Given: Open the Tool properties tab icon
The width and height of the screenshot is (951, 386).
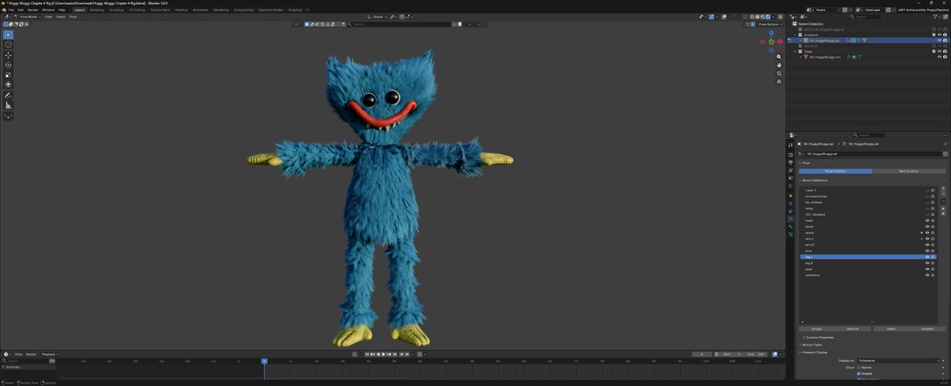Looking at the screenshot, I should click(790, 146).
